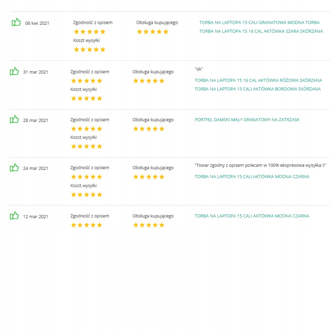Image resolution: width=330 pixels, height=330 pixels.
Task: Open PORTFEL DAMSKI MAŁY GRANATOWY NA ZATRZASK
Action: click(247, 120)
